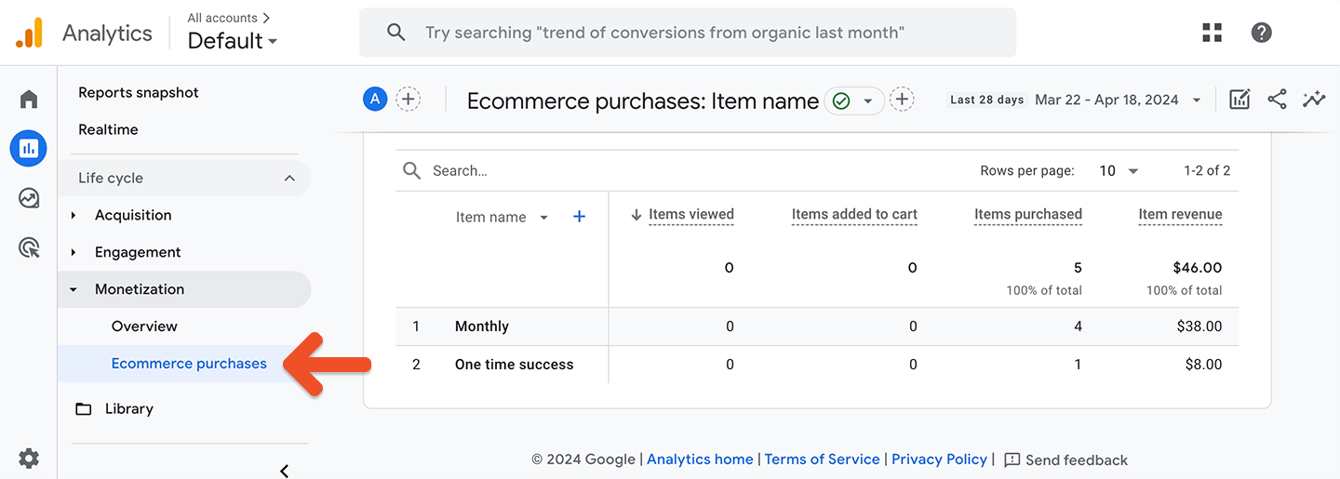Open the Advertising icon in left rail
Image resolution: width=1340 pixels, height=479 pixels.
click(x=29, y=247)
